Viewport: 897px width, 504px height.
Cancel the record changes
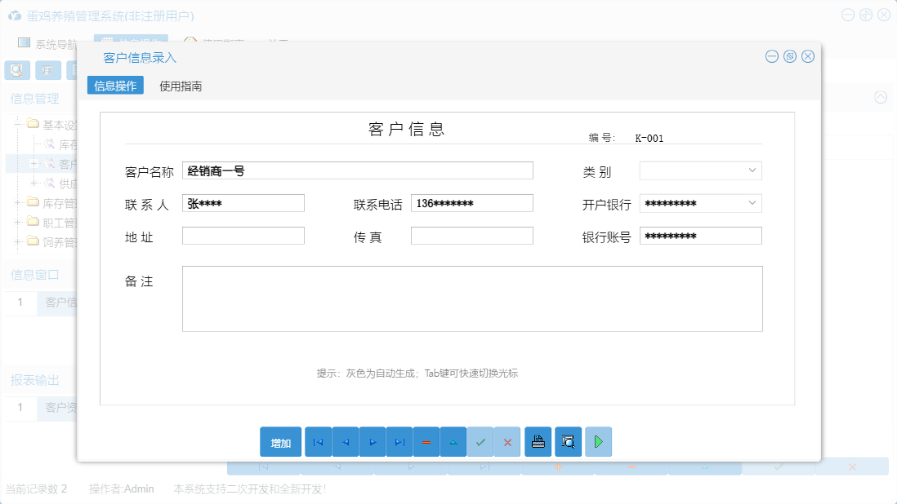tap(507, 441)
